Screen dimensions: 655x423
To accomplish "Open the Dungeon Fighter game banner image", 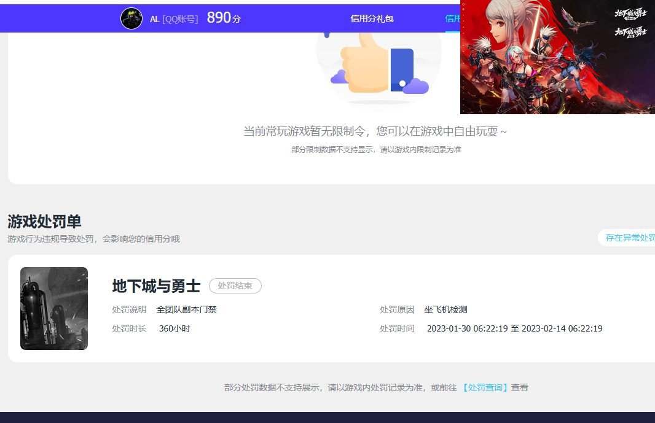I will click(x=557, y=57).
